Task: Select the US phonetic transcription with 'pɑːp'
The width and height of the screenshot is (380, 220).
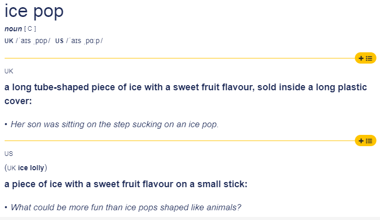Action: pos(84,41)
